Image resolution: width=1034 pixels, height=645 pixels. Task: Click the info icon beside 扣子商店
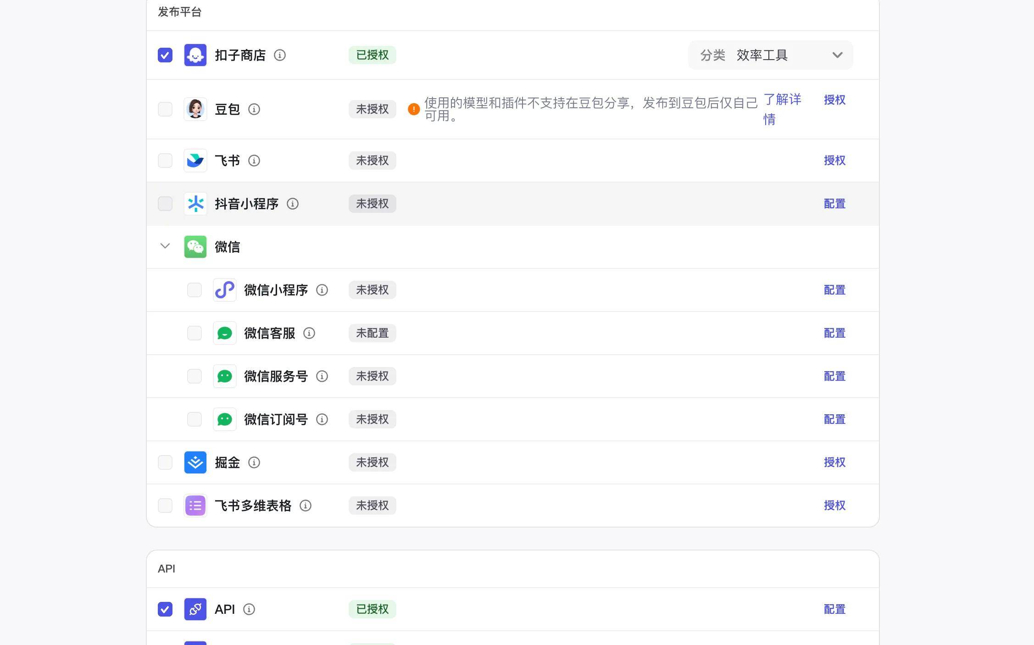[x=280, y=56]
